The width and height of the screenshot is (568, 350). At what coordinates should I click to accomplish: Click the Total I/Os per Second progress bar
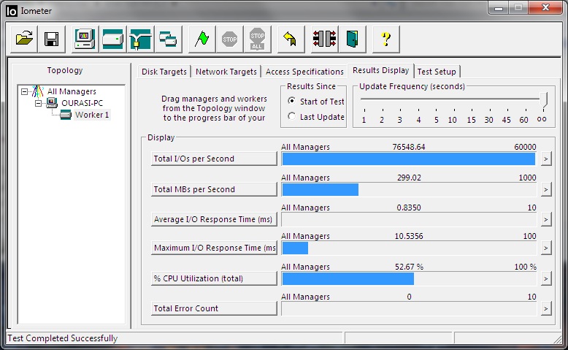pos(409,159)
